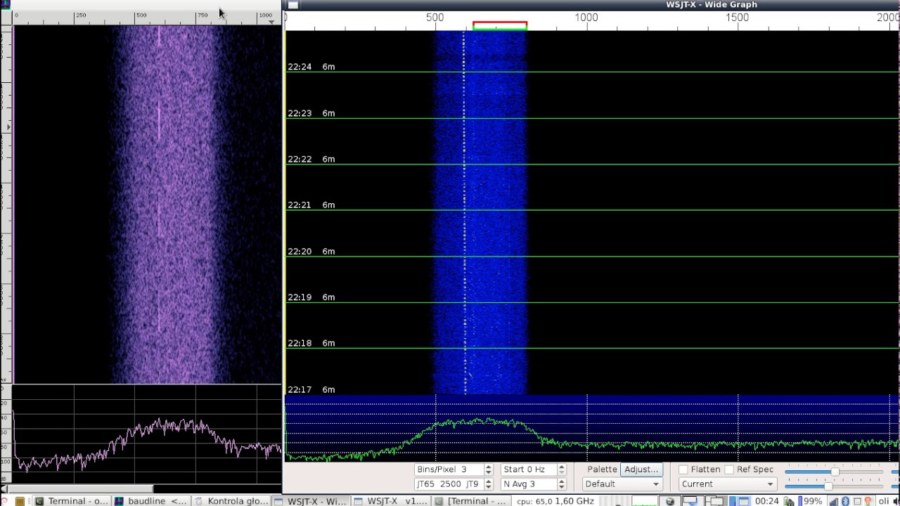Switch to the WSJT-X - Wi... taskbar window

coord(310,501)
